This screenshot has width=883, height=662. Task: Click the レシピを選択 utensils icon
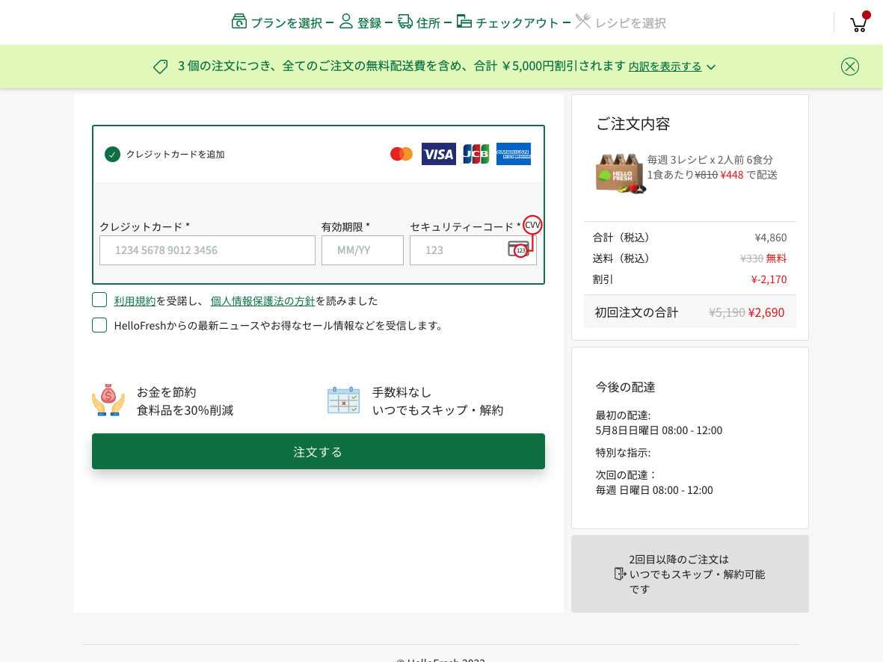[583, 22]
